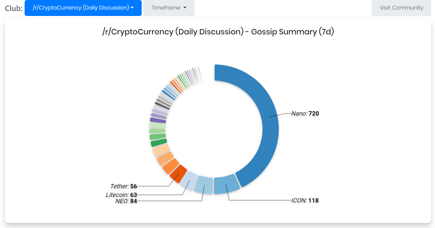Click the thick dark purple chart slice
The width and height of the screenshot is (435, 228).
point(158,120)
